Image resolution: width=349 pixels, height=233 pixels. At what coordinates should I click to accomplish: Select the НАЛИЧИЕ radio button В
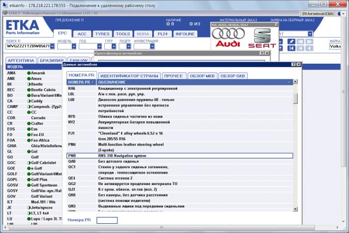(x=168, y=24)
